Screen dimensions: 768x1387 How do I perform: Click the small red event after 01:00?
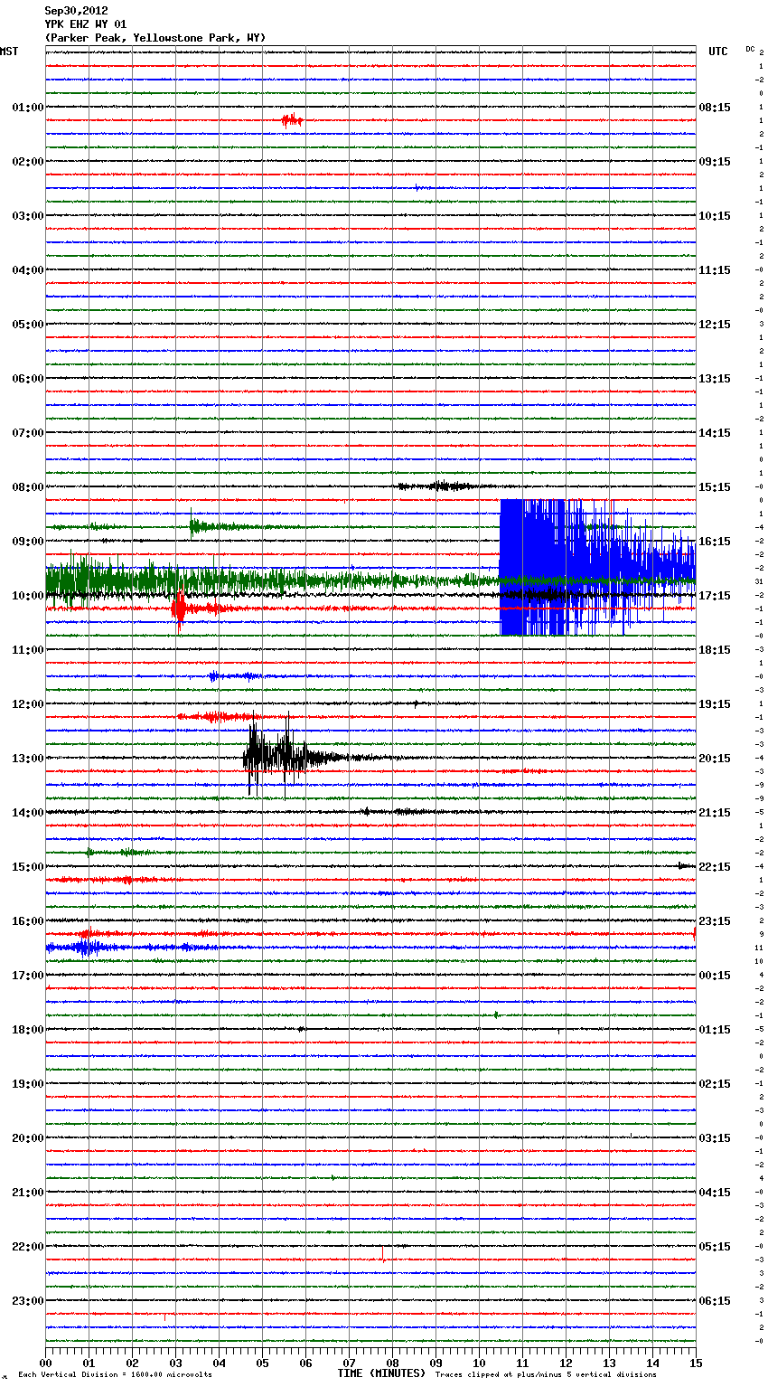coord(292,120)
